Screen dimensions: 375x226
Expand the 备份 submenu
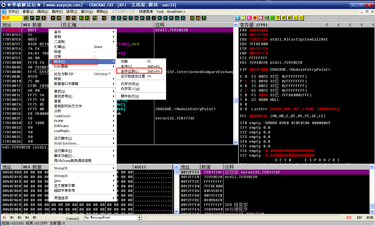tap(82, 32)
